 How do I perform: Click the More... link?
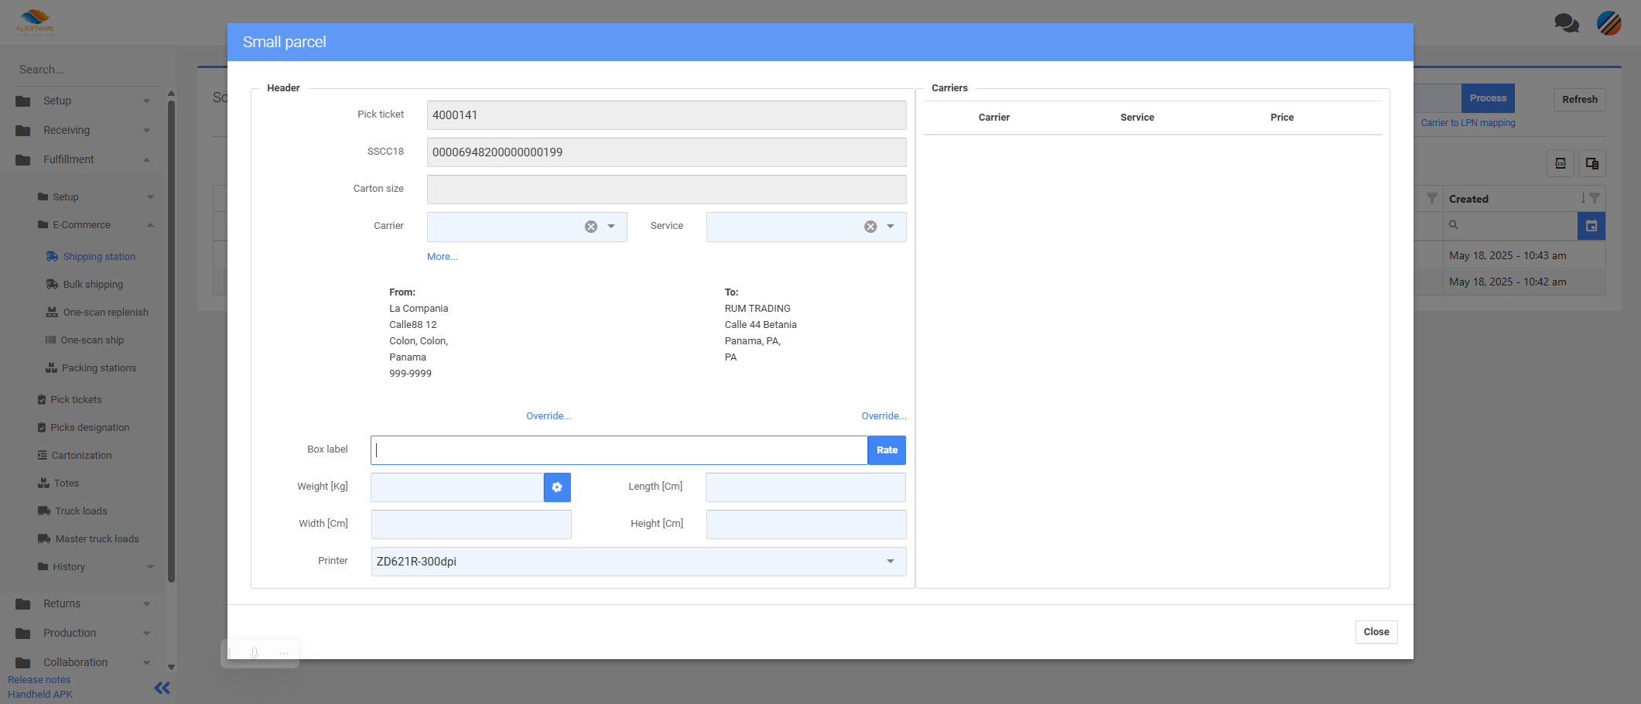(x=443, y=257)
